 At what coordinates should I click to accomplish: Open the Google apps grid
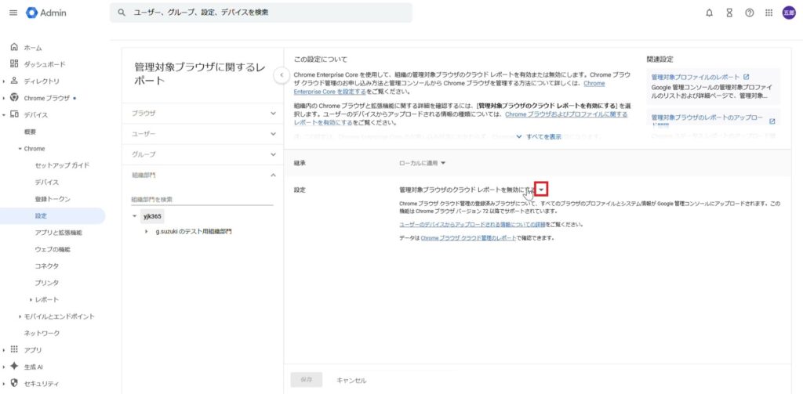pyautogui.click(x=769, y=13)
